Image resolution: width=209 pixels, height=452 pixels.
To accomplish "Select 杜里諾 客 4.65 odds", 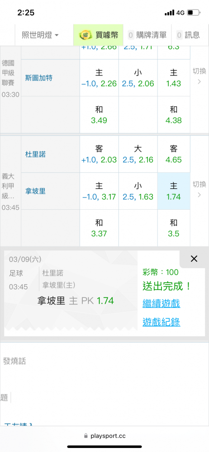I will tap(174, 154).
